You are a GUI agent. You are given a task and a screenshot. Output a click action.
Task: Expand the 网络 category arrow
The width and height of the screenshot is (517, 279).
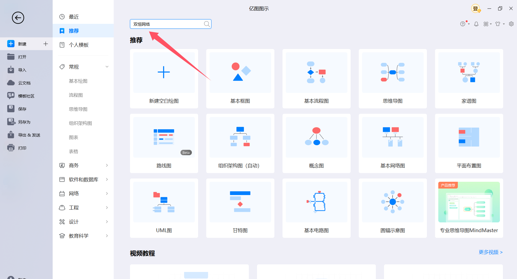[x=107, y=193]
